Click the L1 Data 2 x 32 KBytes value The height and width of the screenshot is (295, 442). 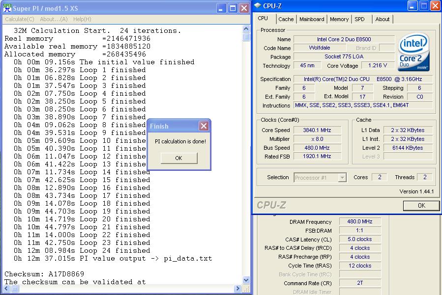(x=408, y=130)
